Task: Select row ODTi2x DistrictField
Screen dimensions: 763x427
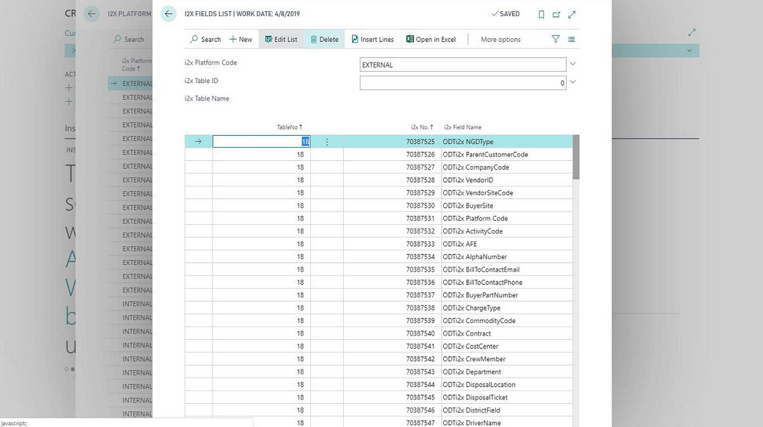Action: pyautogui.click(x=378, y=410)
